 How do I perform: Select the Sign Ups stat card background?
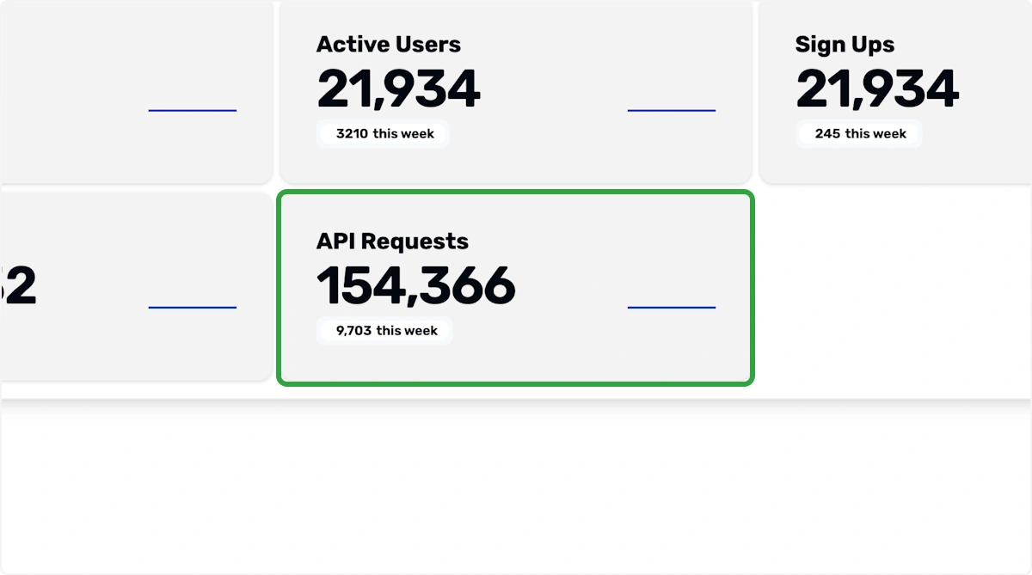(895, 91)
